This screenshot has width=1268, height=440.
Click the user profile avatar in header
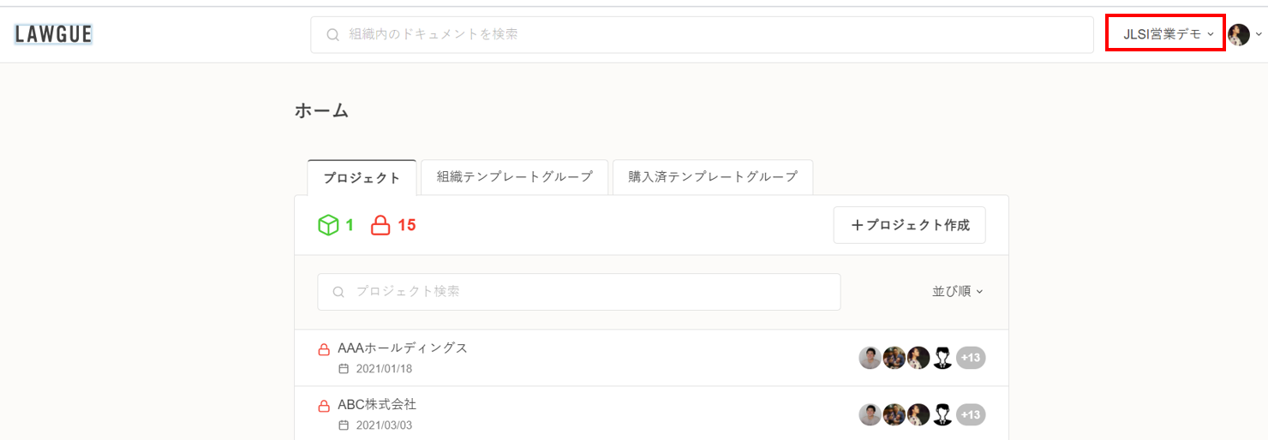coord(1238,34)
